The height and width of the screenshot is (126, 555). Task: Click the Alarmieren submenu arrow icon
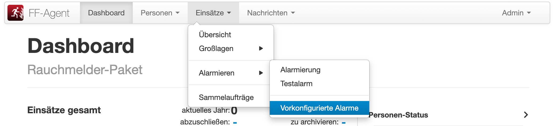point(261,73)
